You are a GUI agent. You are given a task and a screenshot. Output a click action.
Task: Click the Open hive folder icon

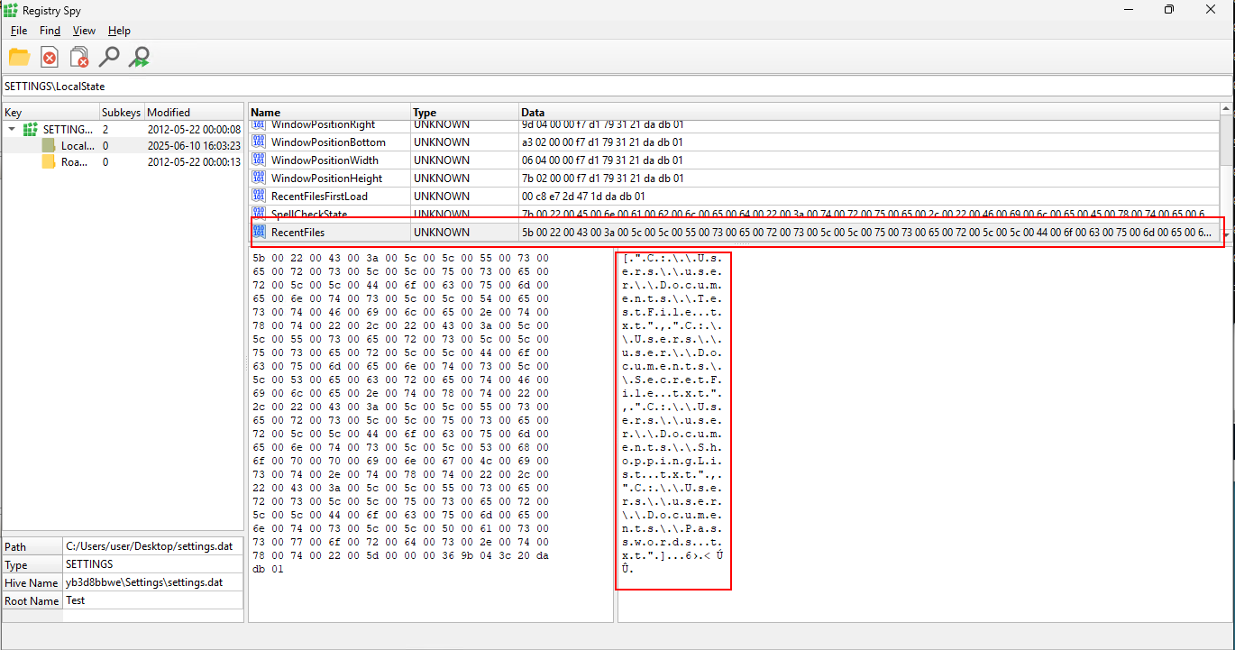19,57
